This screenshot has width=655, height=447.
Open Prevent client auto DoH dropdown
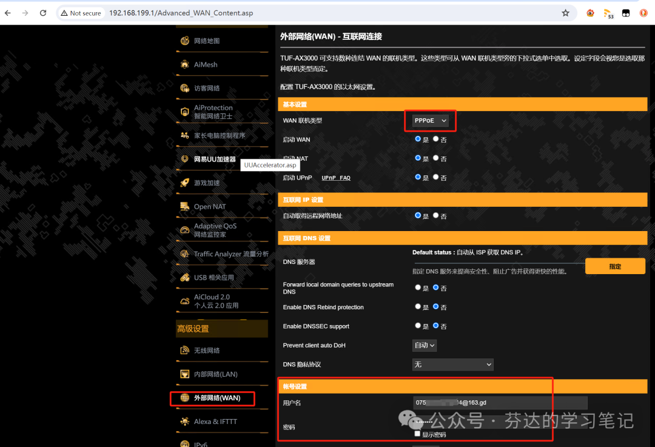pos(425,345)
